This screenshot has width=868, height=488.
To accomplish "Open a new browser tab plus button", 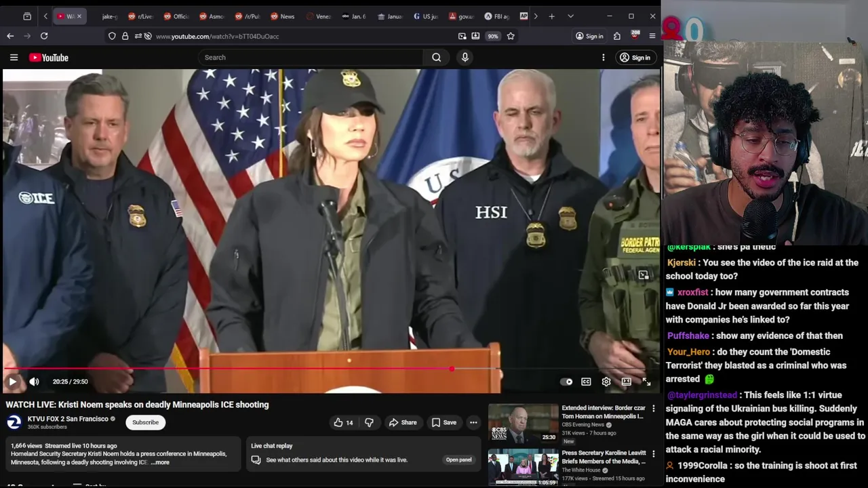I will coord(552,16).
